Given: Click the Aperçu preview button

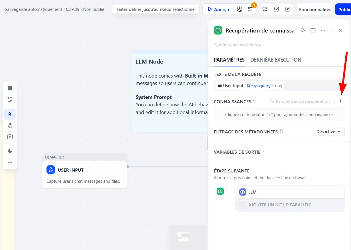Looking at the screenshot, I should [x=219, y=9].
